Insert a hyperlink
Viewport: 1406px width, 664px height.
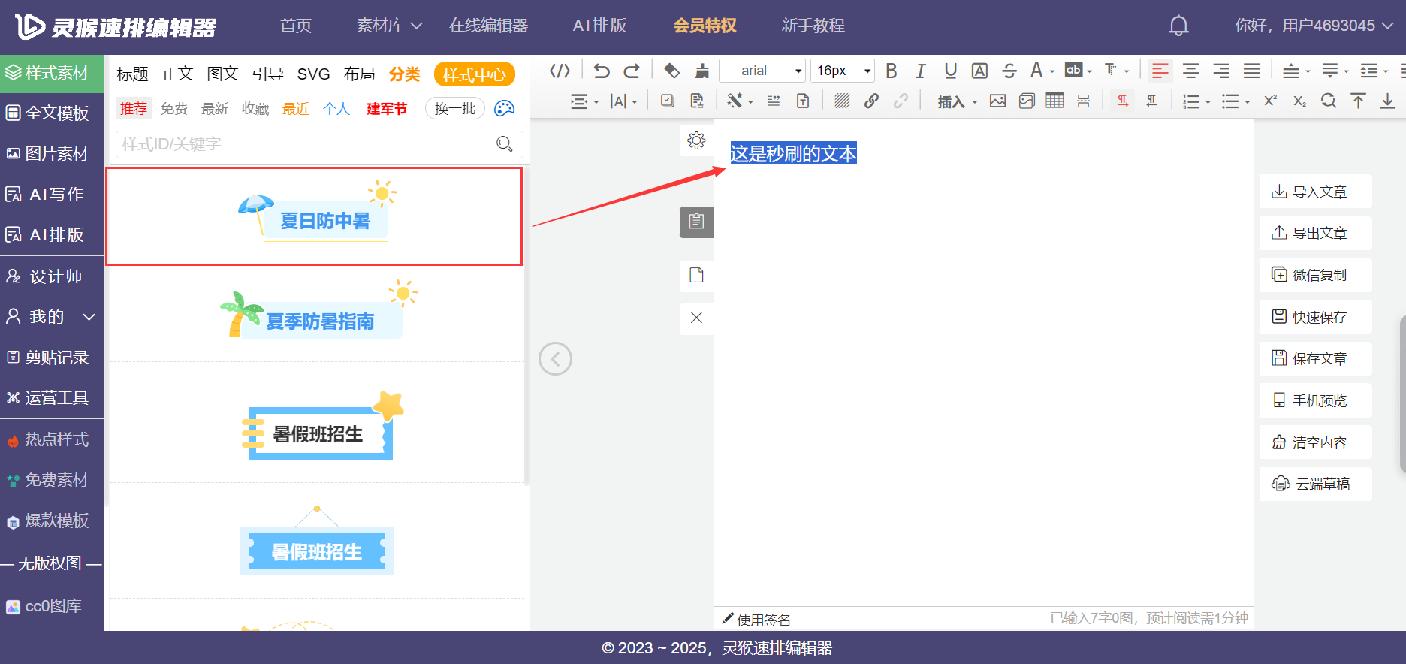pos(871,101)
